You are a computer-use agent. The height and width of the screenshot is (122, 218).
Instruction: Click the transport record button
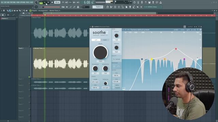click(52, 2)
